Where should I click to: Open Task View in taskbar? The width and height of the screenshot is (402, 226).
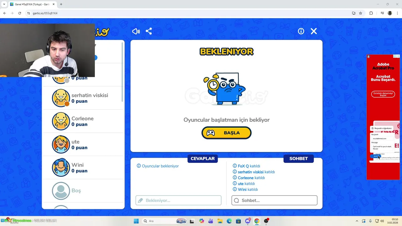pyautogui.click(x=192, y=221)
